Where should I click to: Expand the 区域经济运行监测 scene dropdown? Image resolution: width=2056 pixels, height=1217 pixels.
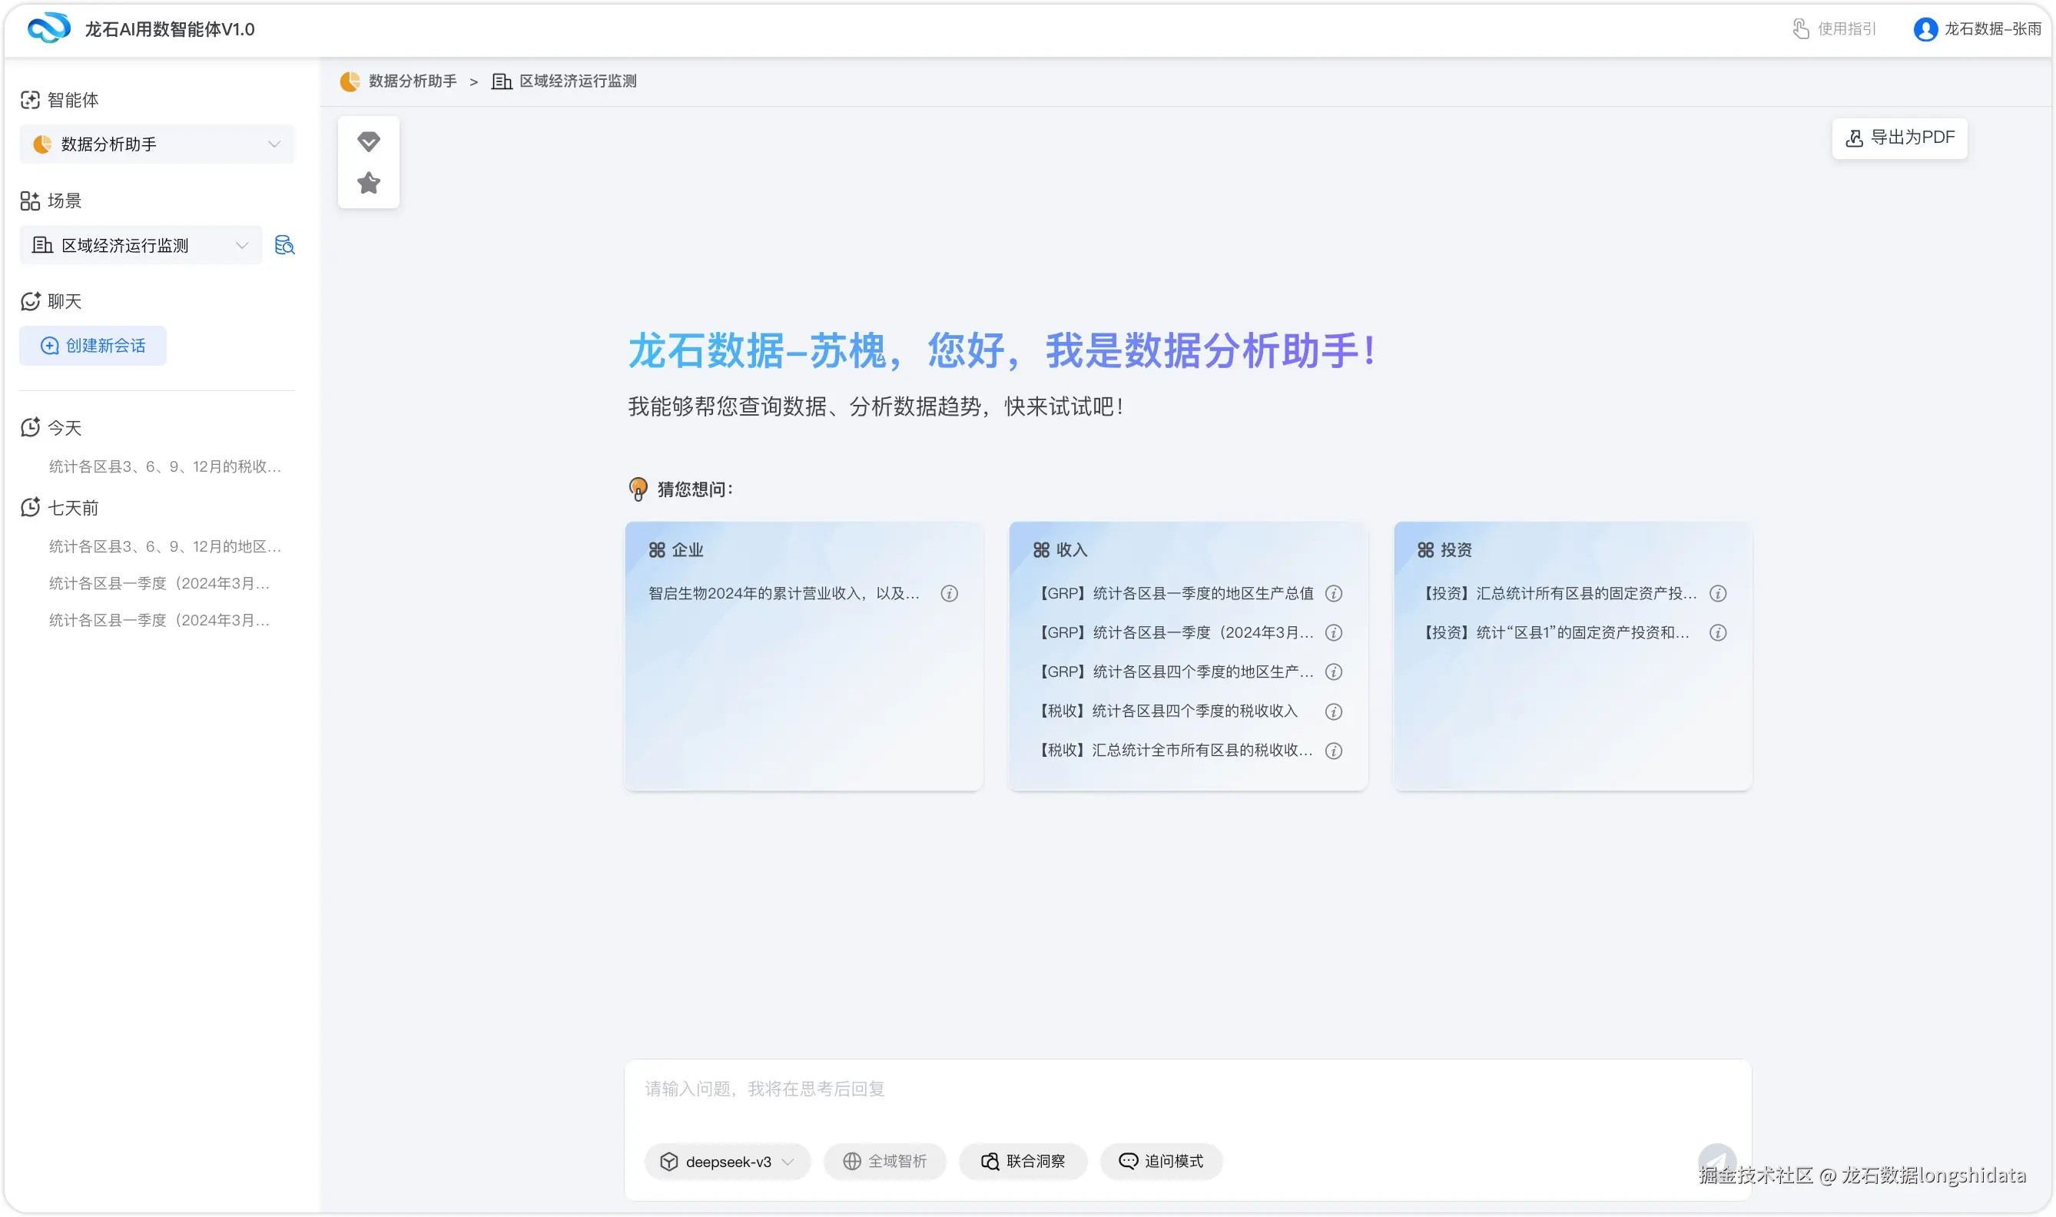click(141, 245)
